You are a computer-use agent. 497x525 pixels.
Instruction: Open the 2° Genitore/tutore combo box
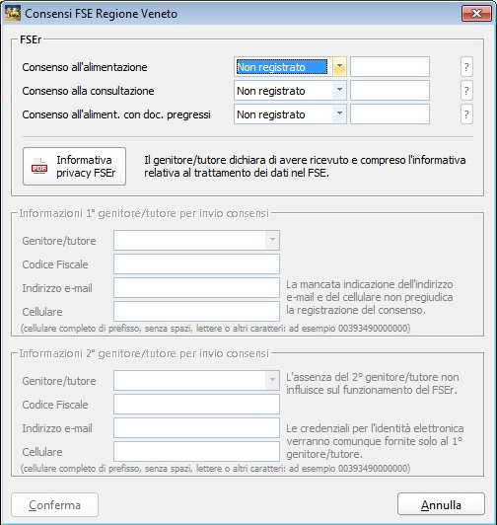click(x=196, y=380)
